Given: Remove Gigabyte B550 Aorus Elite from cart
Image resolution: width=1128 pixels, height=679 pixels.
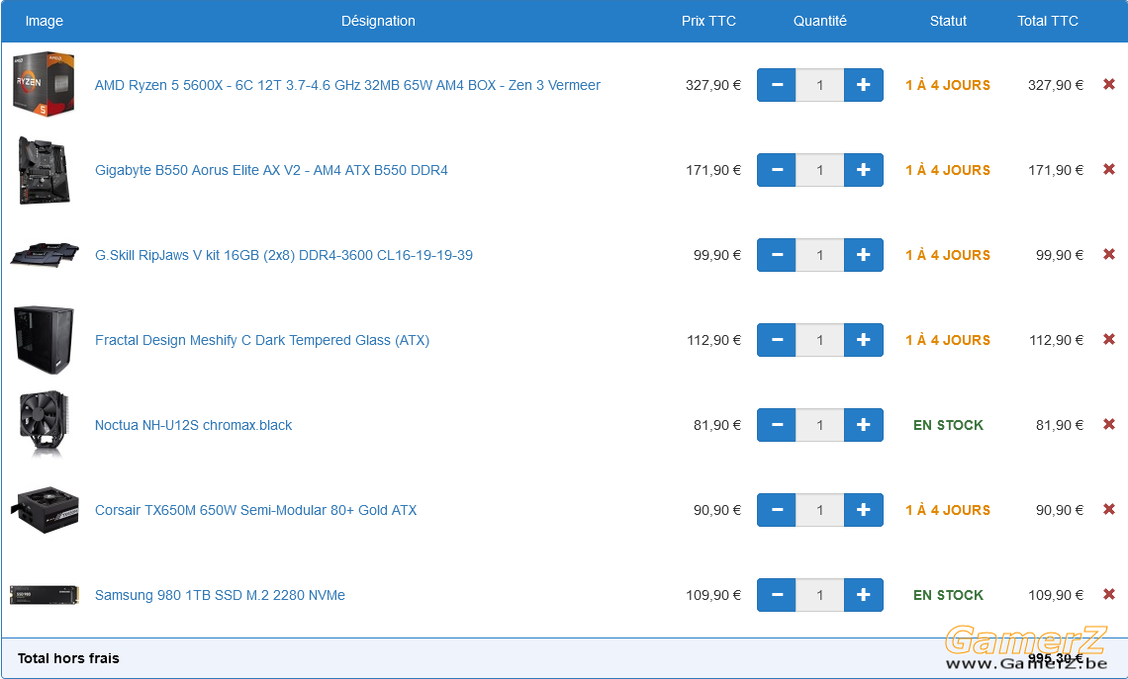Looking at the screenshot, I should (x=1109, y=169).
